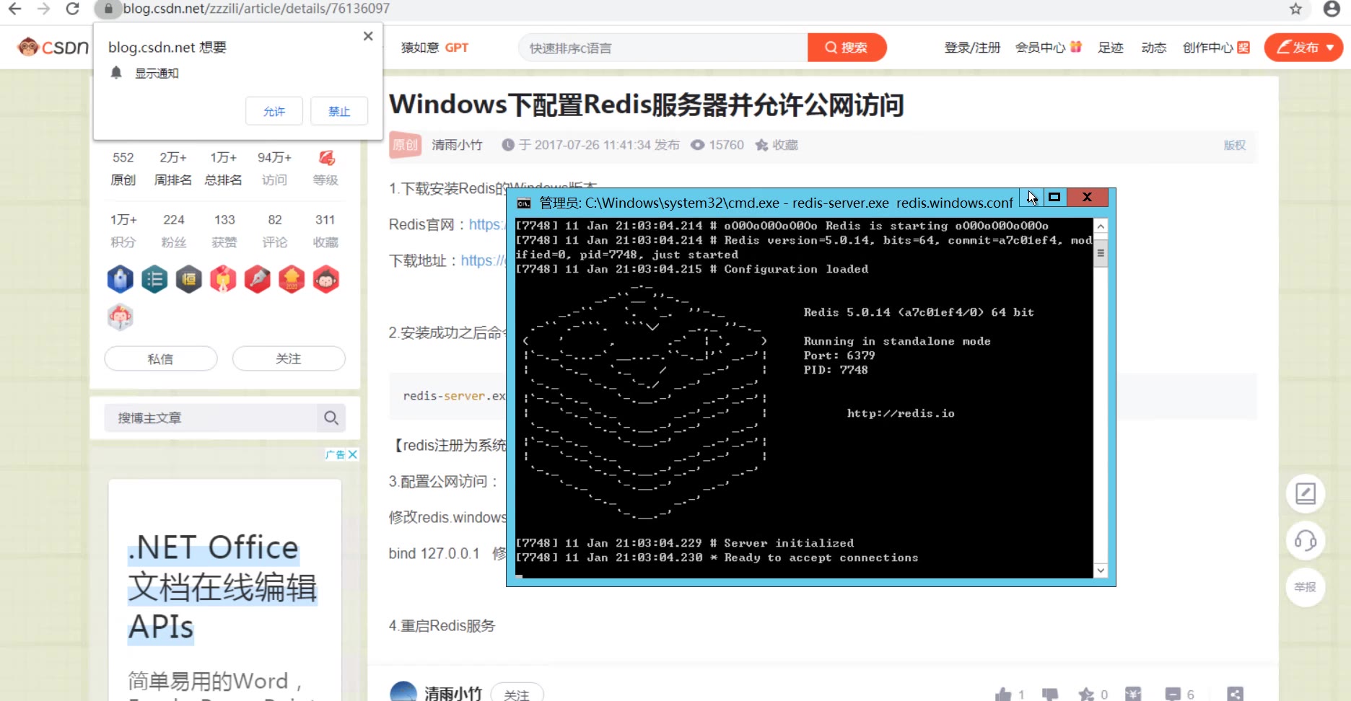Send message with 私信 button

[x=161, y=358]
